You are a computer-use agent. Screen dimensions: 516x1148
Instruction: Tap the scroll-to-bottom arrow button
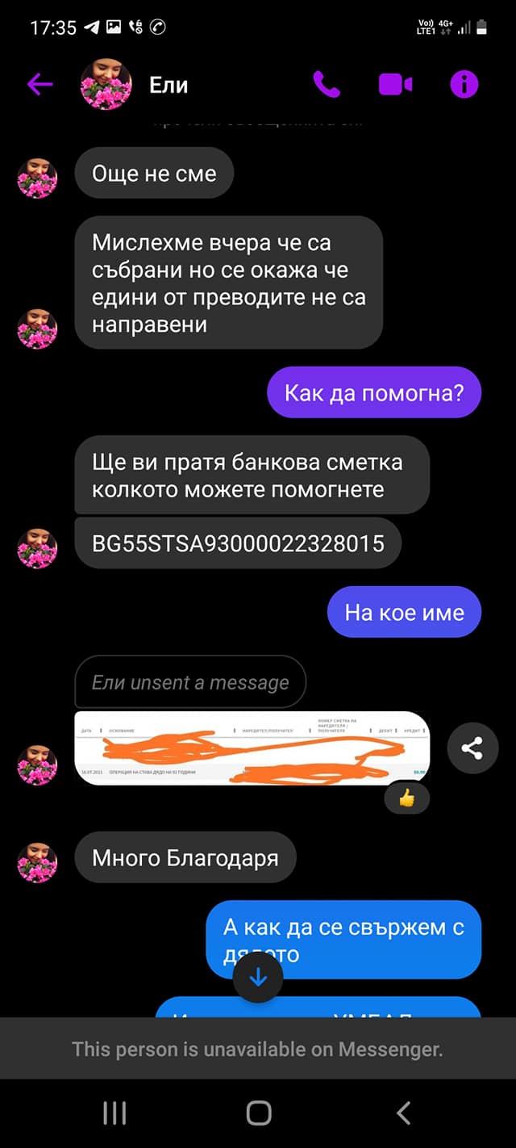click(258, 978)
